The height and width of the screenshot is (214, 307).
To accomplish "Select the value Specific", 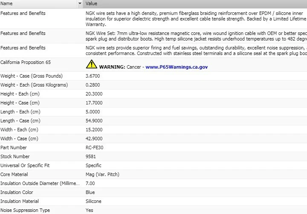I will click(93, 166).
